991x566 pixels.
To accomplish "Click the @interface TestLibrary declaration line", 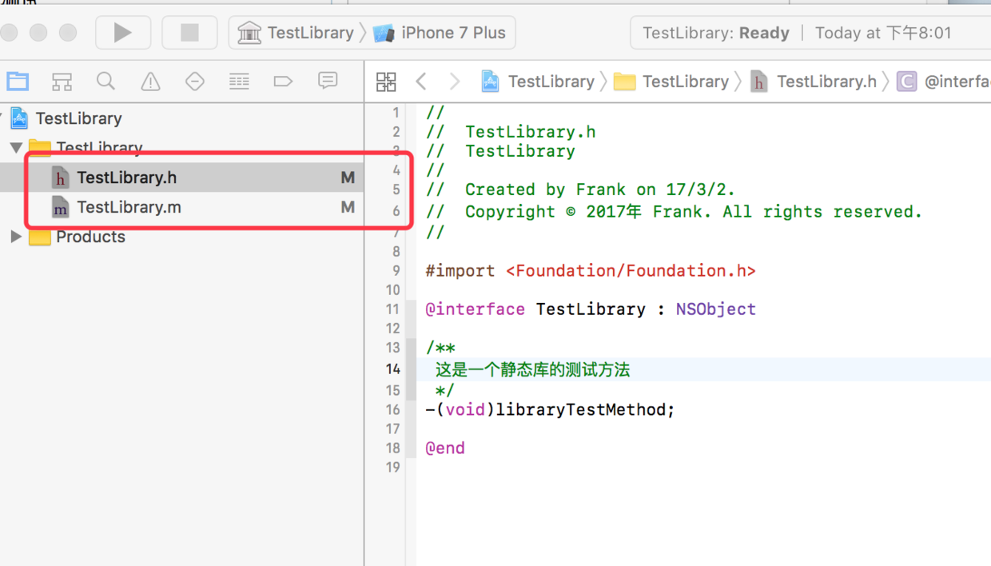I will click(591, 309).
